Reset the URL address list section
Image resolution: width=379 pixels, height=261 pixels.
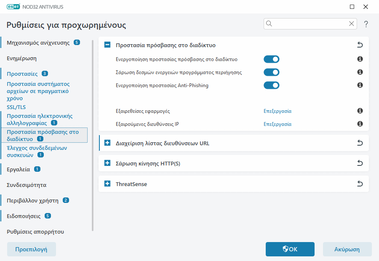click(x=360, y=143)
